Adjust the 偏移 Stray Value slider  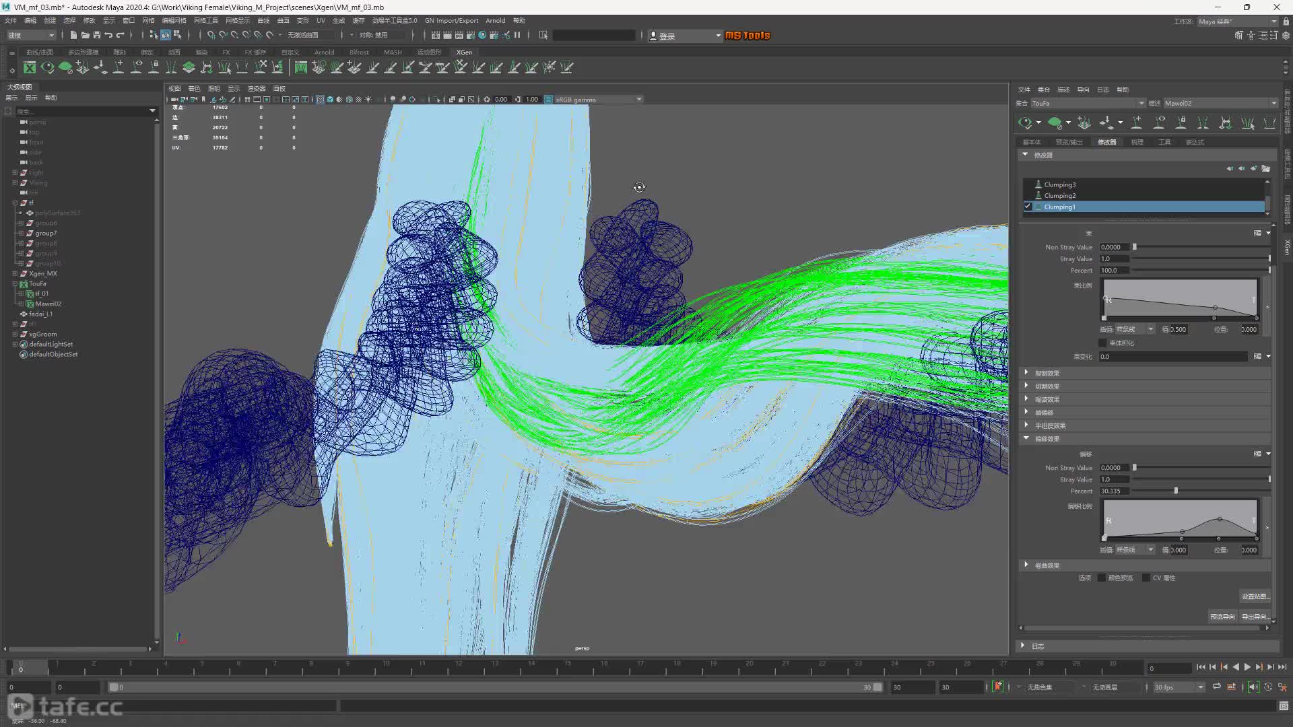click(1269, 479)
